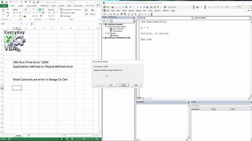Open the font size dropdown

point(30,9)
